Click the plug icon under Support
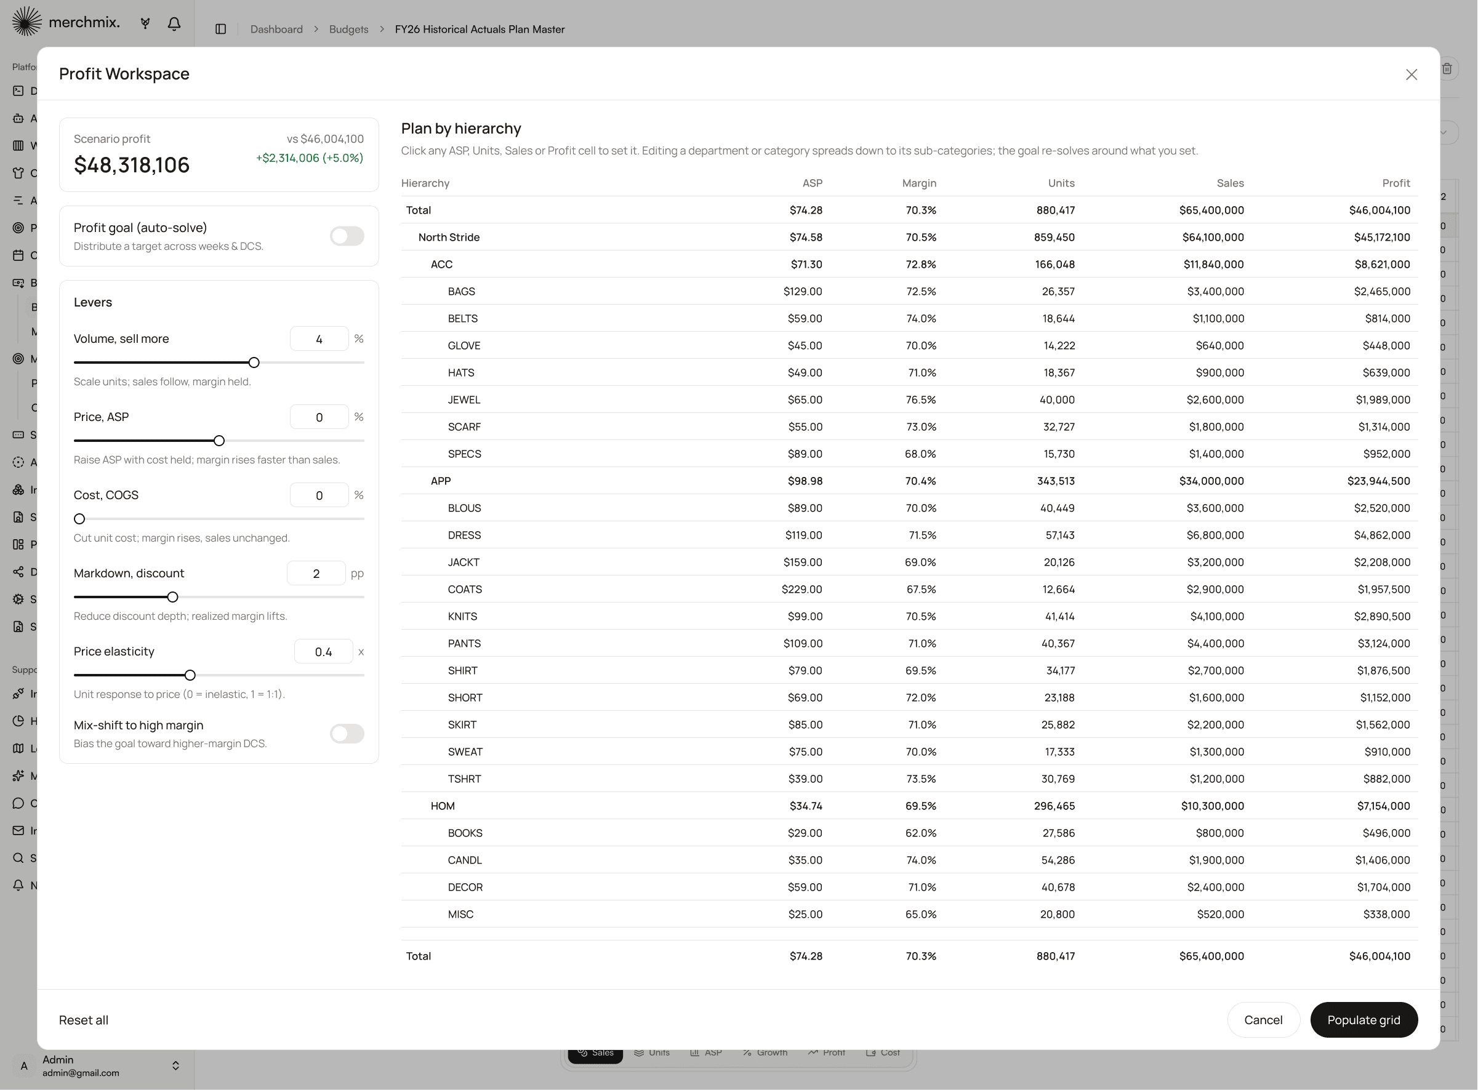Image resolution: width=1478 pixels, height=1090 pixels. pos(18,694)
